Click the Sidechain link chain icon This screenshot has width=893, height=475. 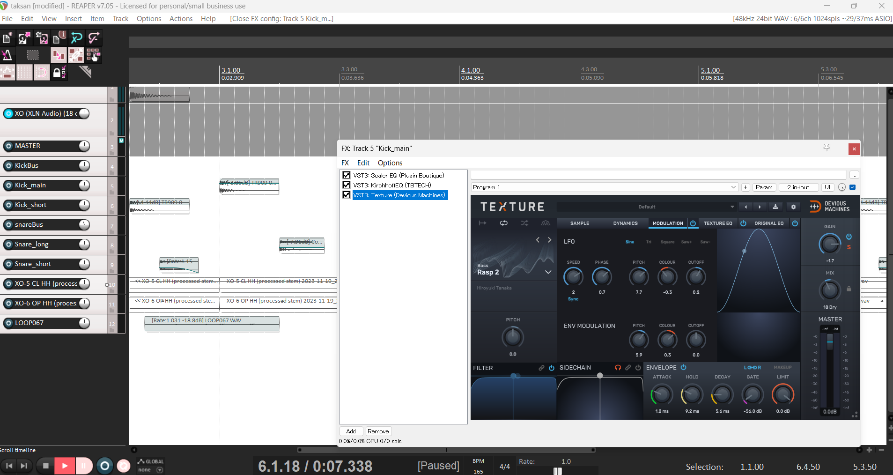[628, 368]
